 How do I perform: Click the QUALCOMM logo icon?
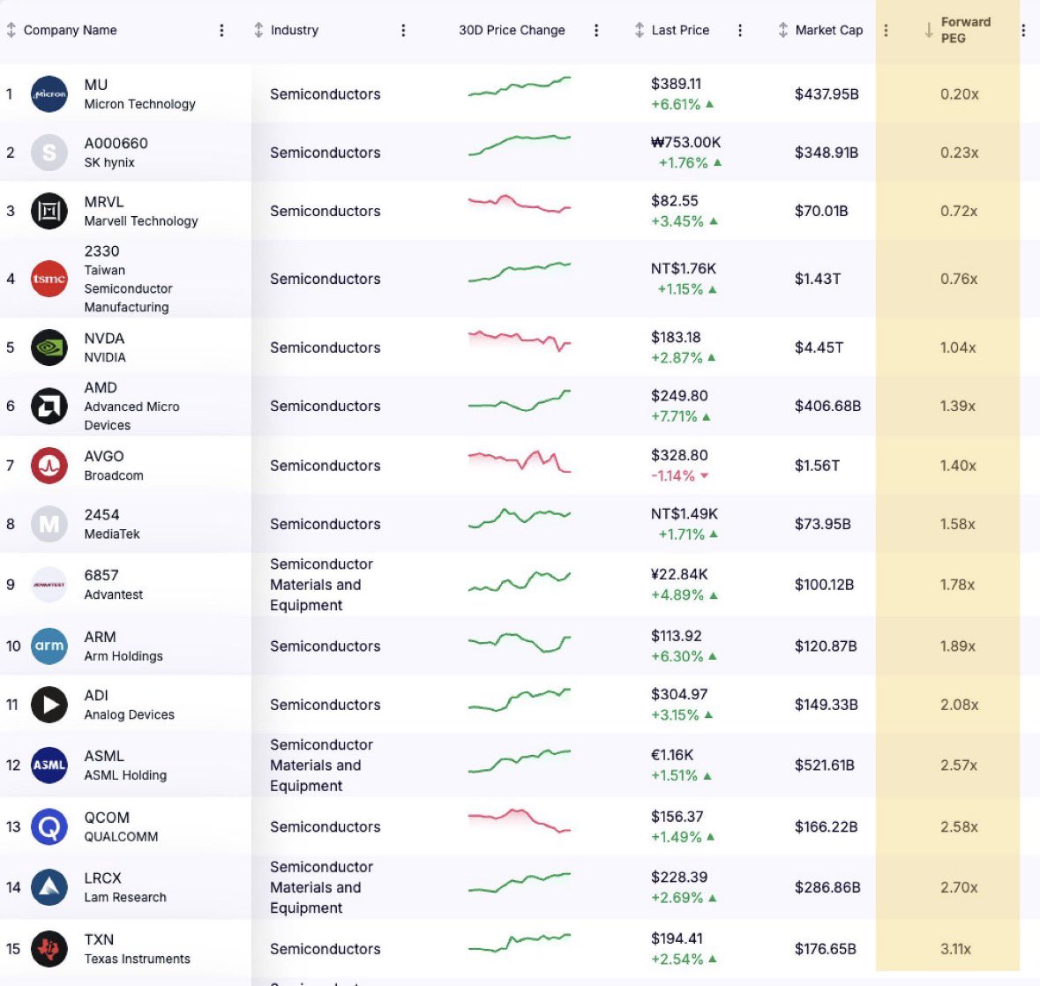[49, 826]
